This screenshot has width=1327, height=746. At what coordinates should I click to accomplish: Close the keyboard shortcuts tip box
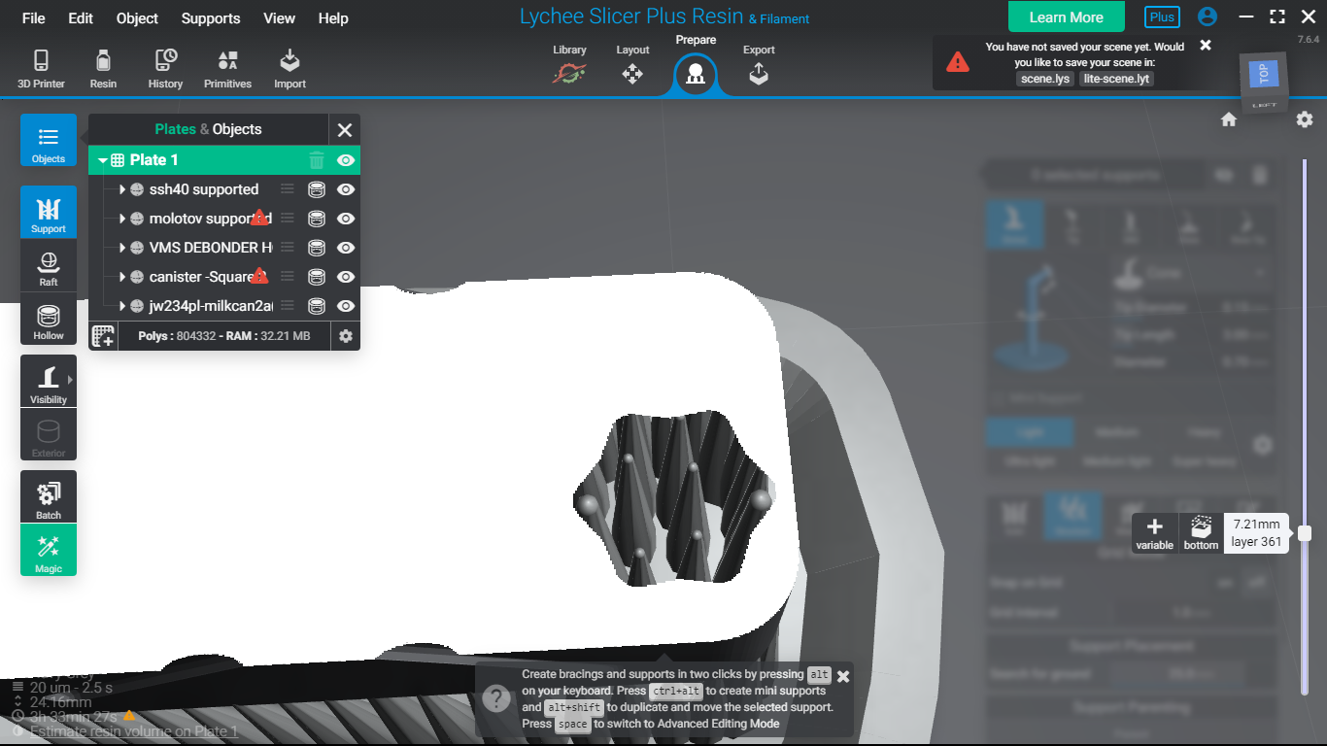click(x=843, y=676)
